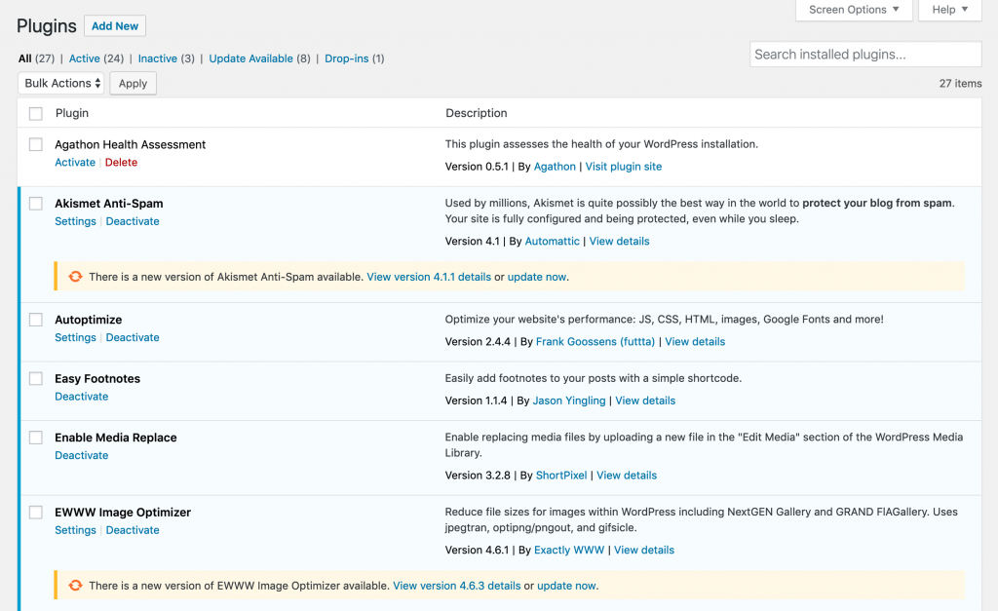
Task: View details for Autoptimize
Action: [x=695, y=342]
